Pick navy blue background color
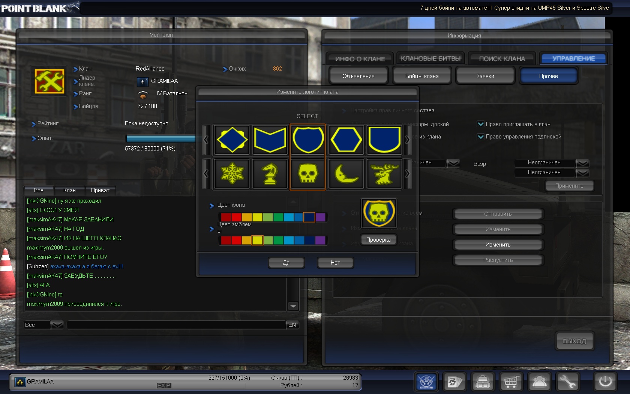The width and height of the screenshot is (630, 394). coord(309,217)
